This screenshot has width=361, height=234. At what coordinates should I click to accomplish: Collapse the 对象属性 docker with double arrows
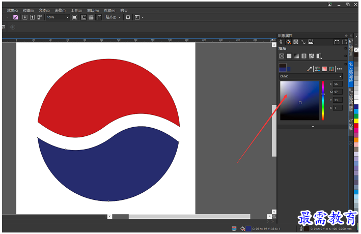click(x=346, y=36)
